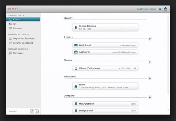Viewport: 176px width, 121px height.
Task: Click the power/lock icon in the title bar
Action: point(165,9)
